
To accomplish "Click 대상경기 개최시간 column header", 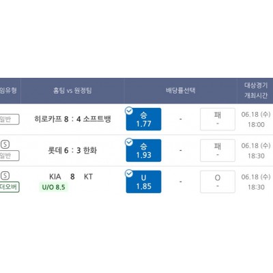I will pyautogui.click(x=256, y=91).
